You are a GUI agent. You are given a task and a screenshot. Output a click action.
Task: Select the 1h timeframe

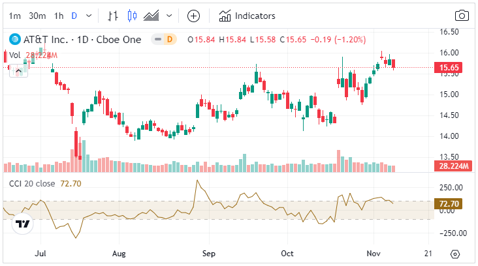point(59,16)
